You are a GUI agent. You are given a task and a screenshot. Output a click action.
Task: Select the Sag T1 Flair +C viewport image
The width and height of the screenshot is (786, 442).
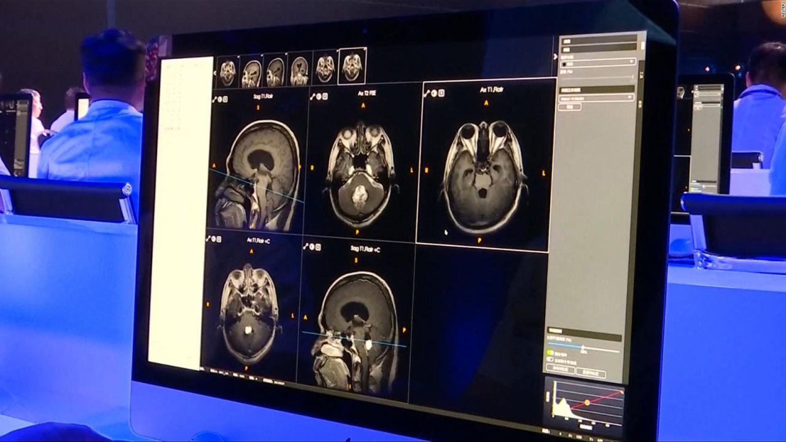(356, 331)
